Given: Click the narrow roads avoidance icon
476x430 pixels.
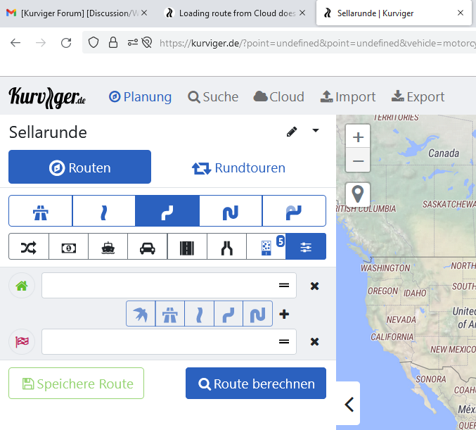Looking at the screenshot, I should [x=226, y=247].
